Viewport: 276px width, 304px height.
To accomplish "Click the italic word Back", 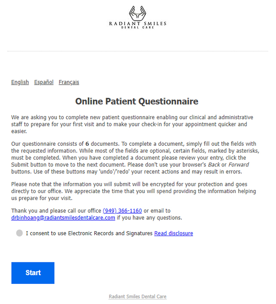I will point(214,165).
